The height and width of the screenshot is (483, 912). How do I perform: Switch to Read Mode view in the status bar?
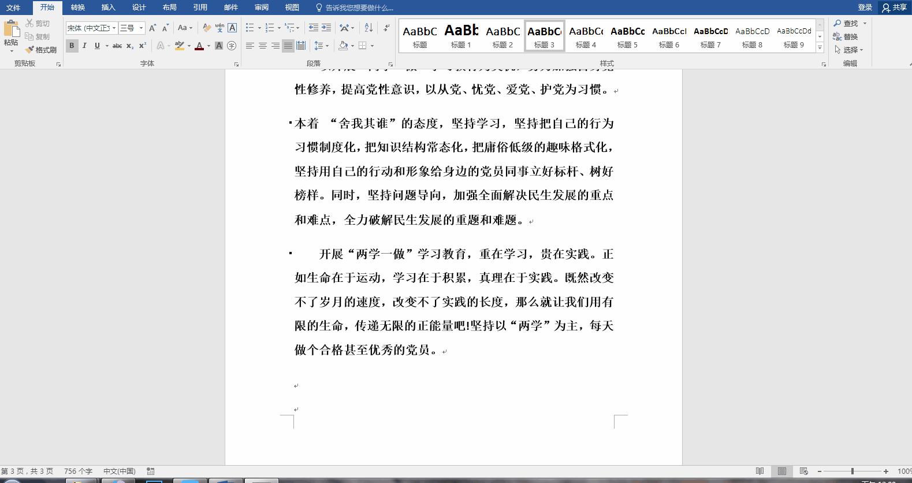[x=760, y=471]
